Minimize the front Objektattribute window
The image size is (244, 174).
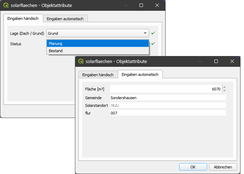(x=200, y=61)
